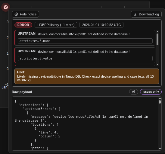Click the error list scrollbar thumb
The height and width of the screenshot is (154, 165).
tap(157, 39)
